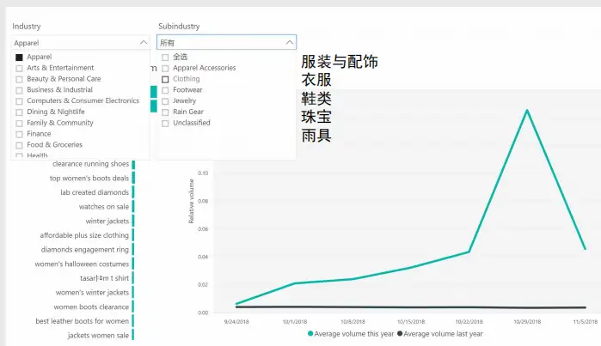Collapse the Subindustry dropdown chevron
Screen dimensions: 601x346
[290, 42]
